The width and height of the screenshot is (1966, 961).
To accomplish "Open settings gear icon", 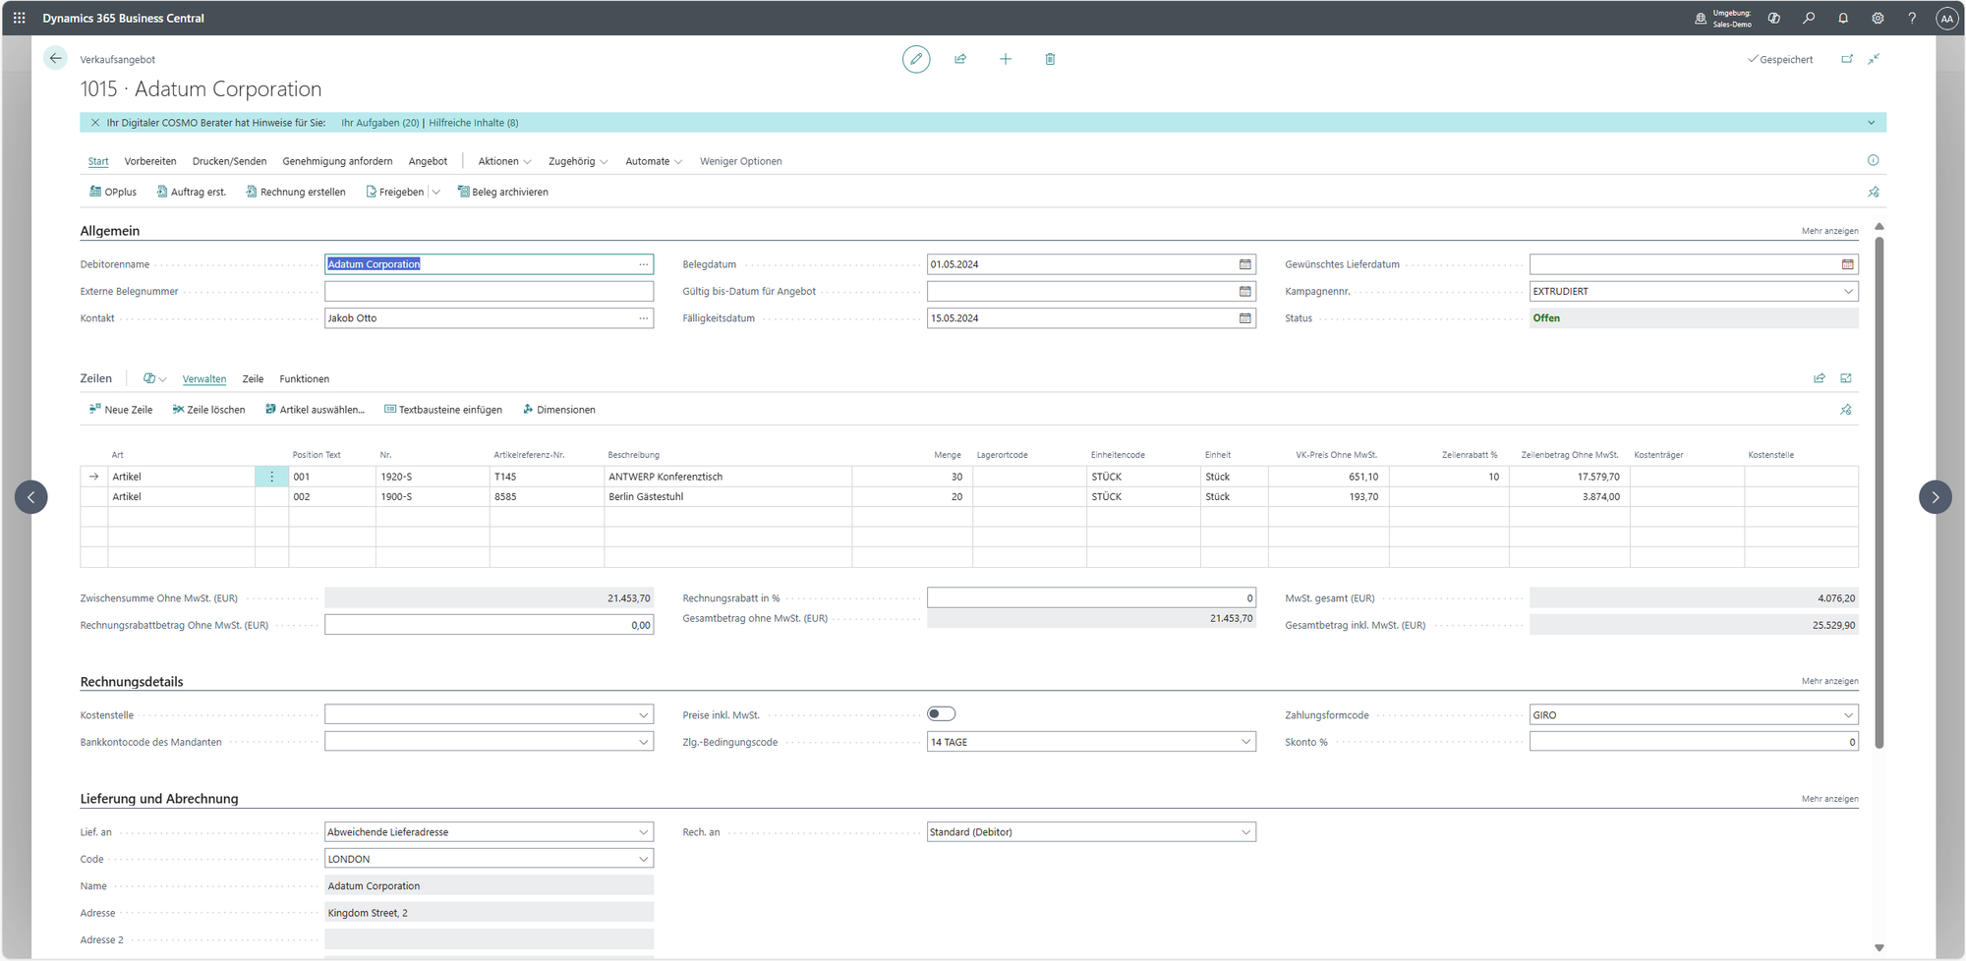I will pyautogui.click(x=1878, y=18).
